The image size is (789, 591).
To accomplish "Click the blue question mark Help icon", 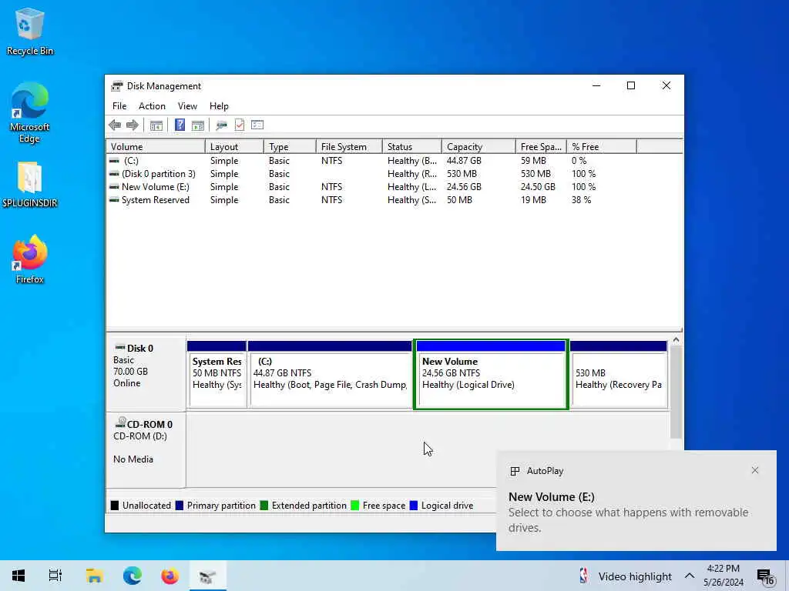I will [180, 125].
